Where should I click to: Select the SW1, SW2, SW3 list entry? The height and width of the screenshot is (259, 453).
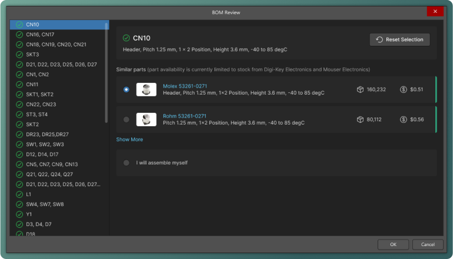pos(45,144)
